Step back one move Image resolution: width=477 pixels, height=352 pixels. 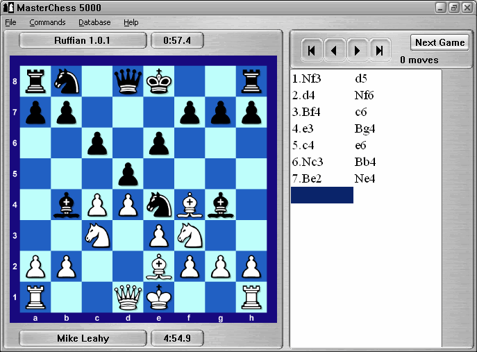(x=335, y=51)
